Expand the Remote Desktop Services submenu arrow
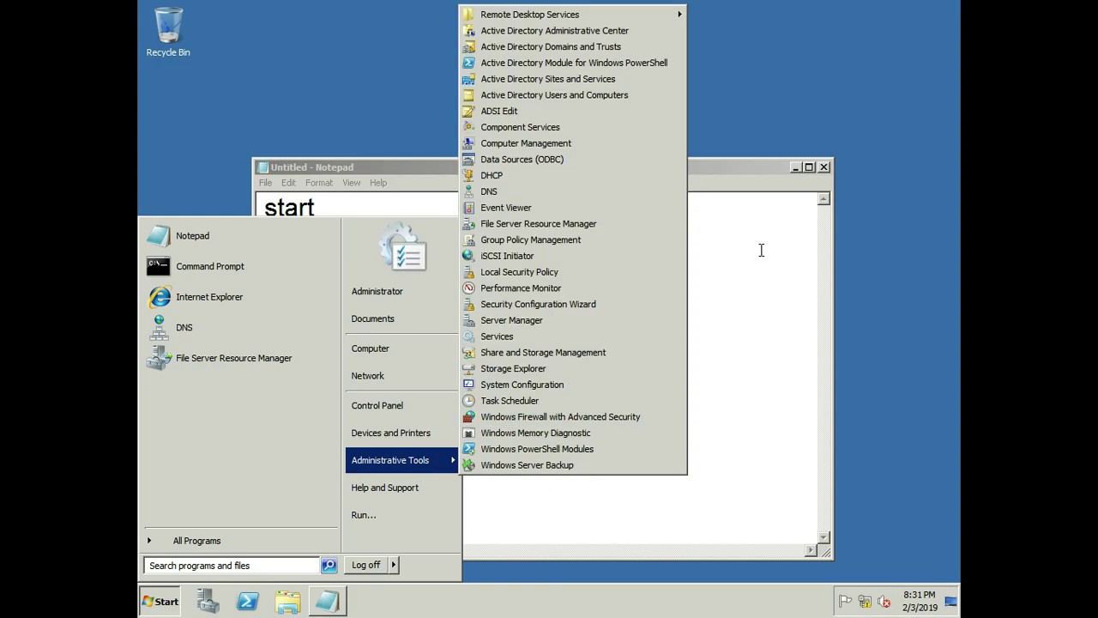Viewport: 1098px width, 618px height. pos(679,15)
